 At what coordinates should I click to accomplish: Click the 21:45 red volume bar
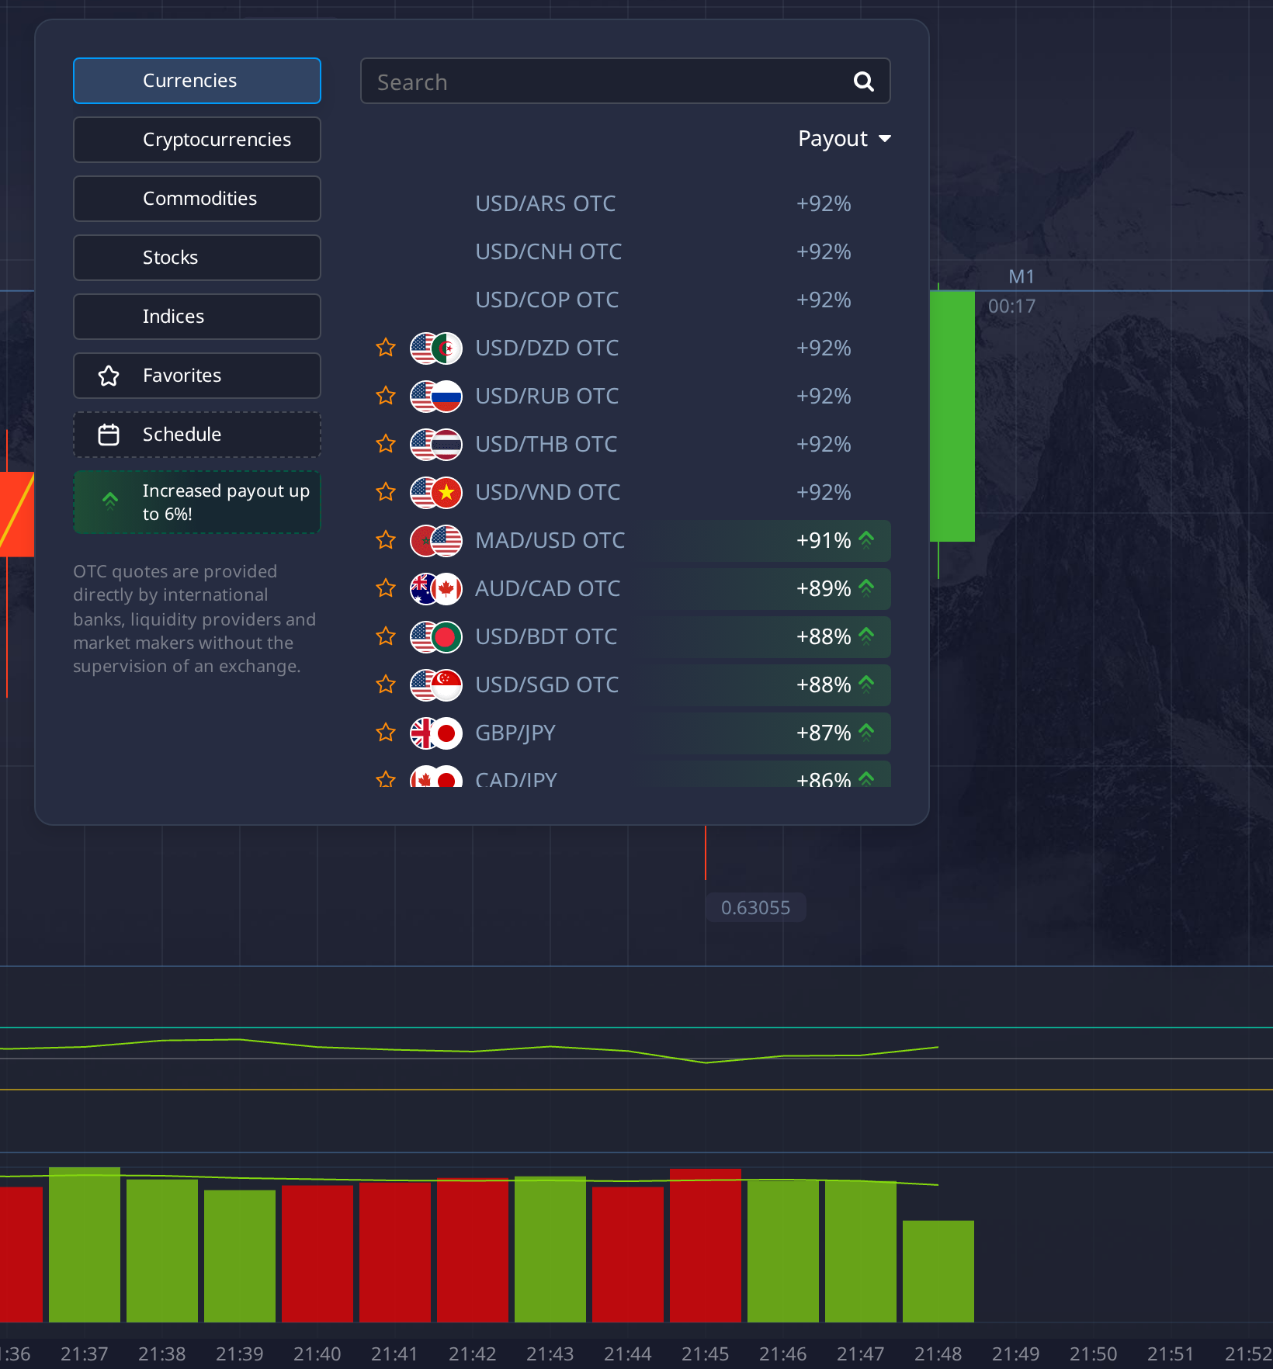(706, 1245)
